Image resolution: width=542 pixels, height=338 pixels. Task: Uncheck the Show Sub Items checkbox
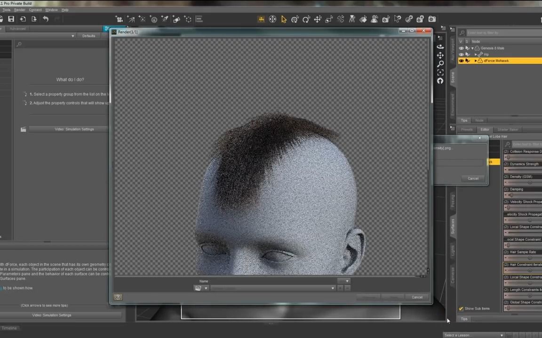461,309
